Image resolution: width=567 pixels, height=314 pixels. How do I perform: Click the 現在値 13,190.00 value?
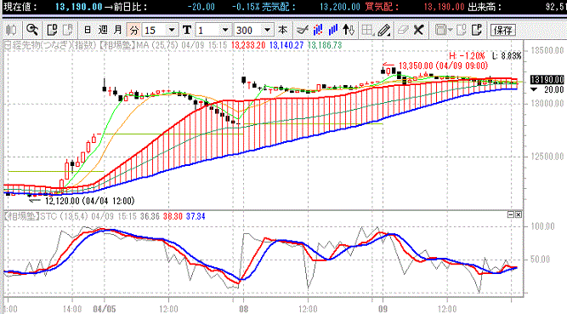tap(78, 7)
